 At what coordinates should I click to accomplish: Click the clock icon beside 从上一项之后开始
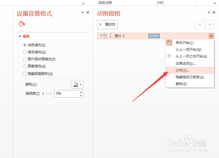click(169, 56)
